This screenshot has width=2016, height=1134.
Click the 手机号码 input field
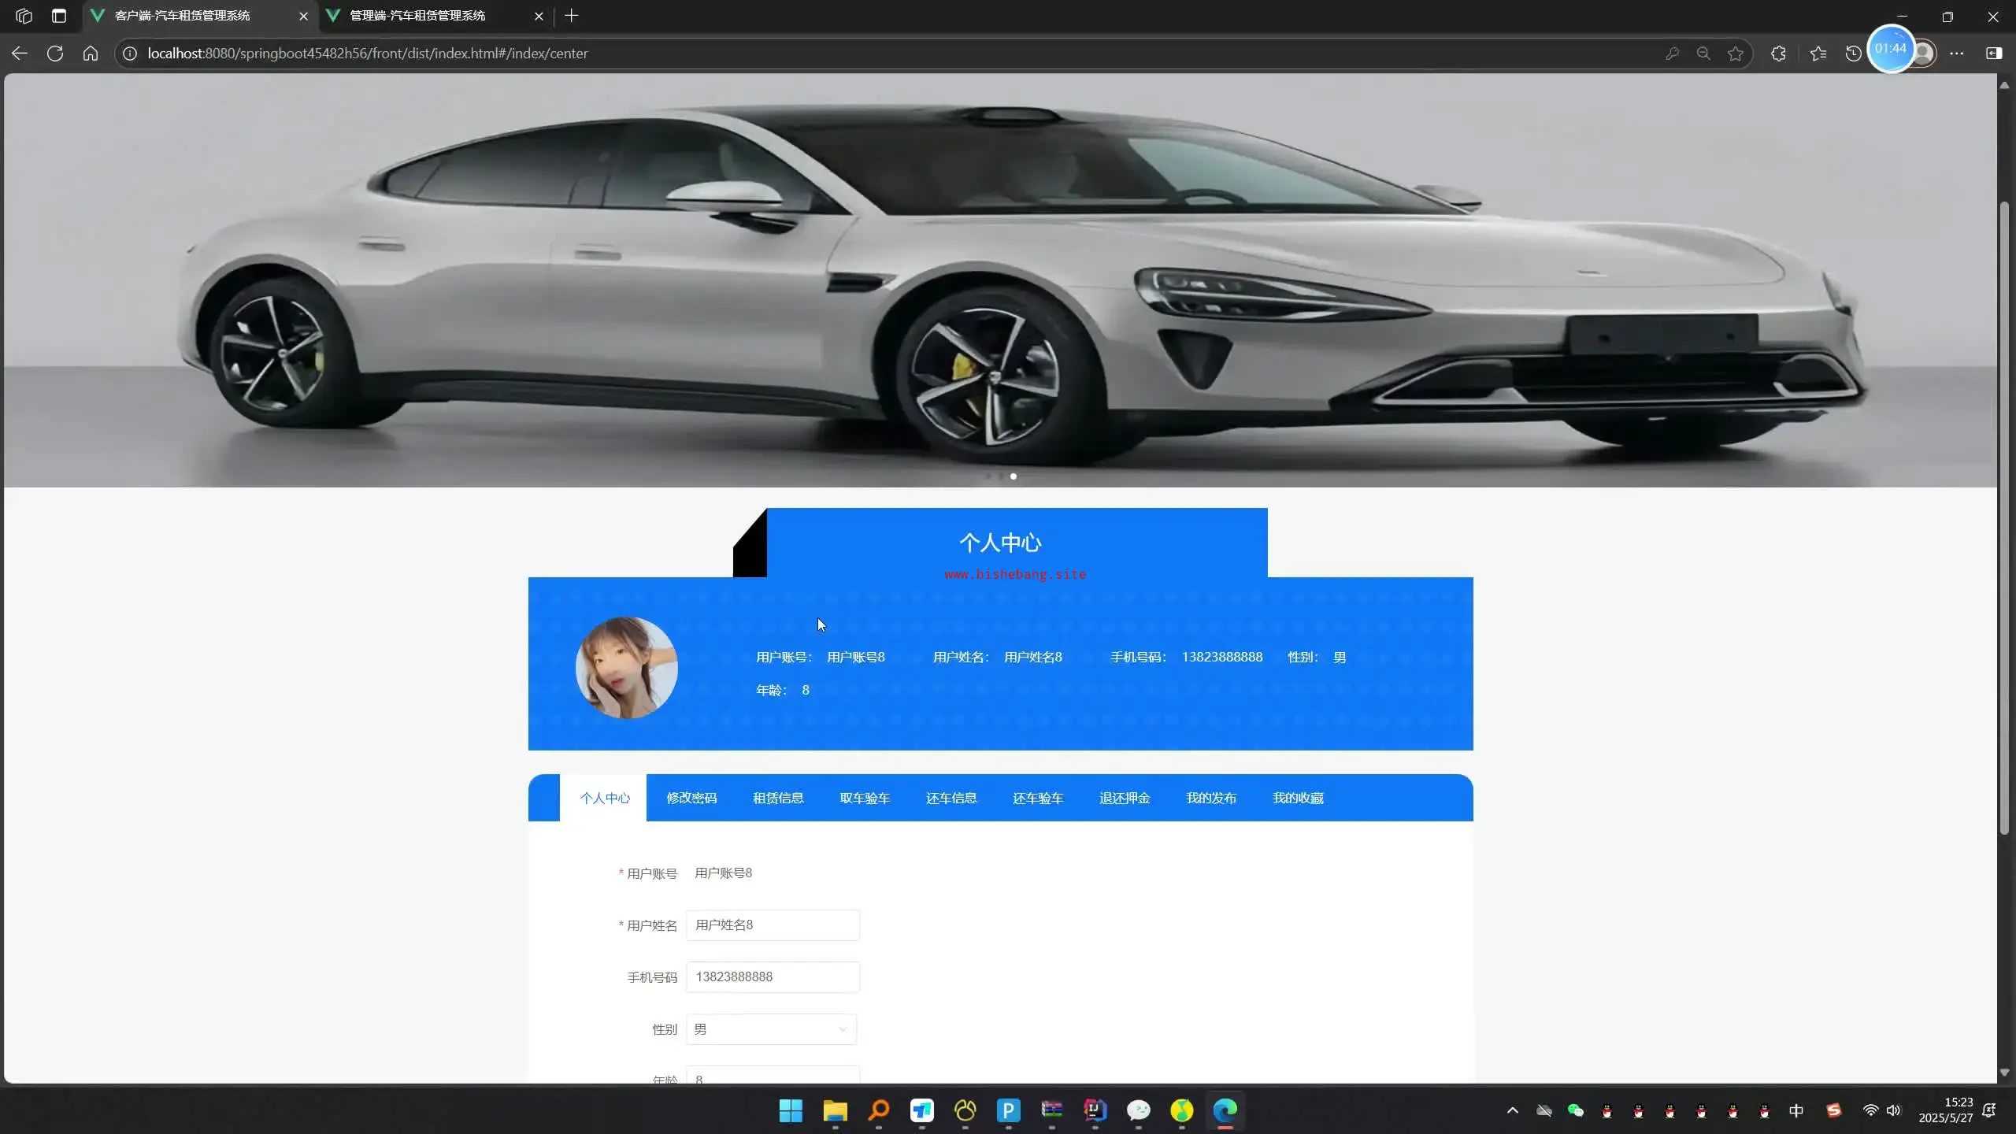click(773, 977)
